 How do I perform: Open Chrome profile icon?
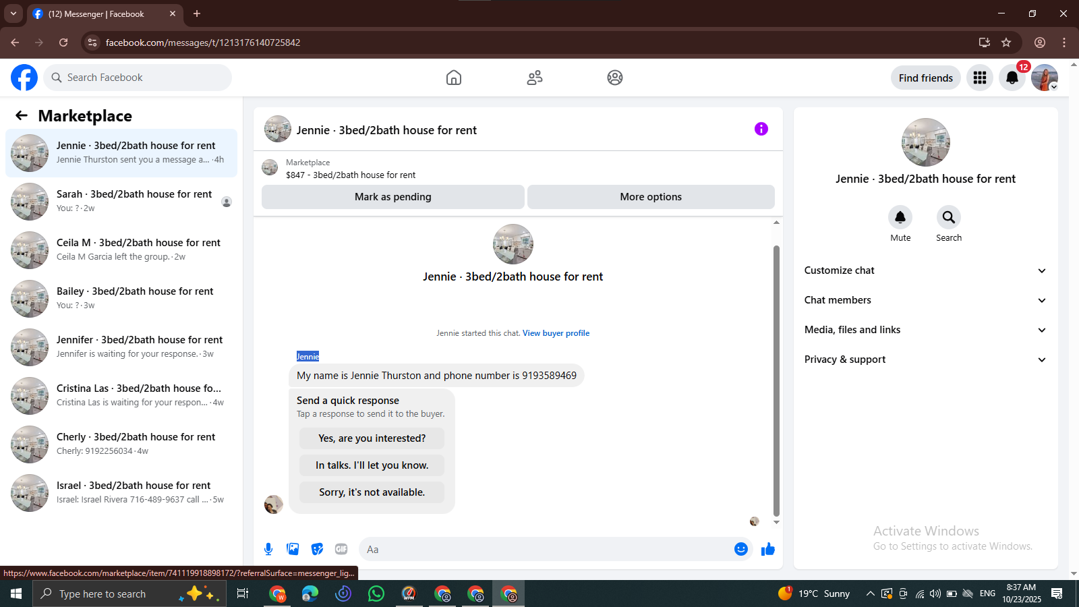tap(1040, 42)
